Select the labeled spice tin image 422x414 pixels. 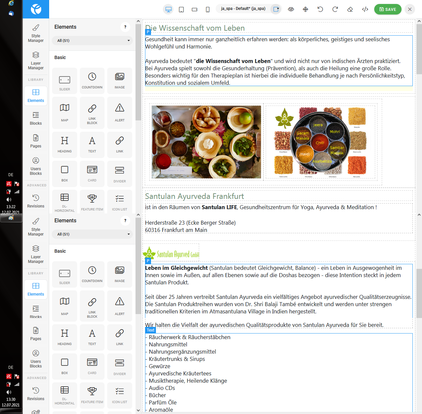[x=320, y=142]
